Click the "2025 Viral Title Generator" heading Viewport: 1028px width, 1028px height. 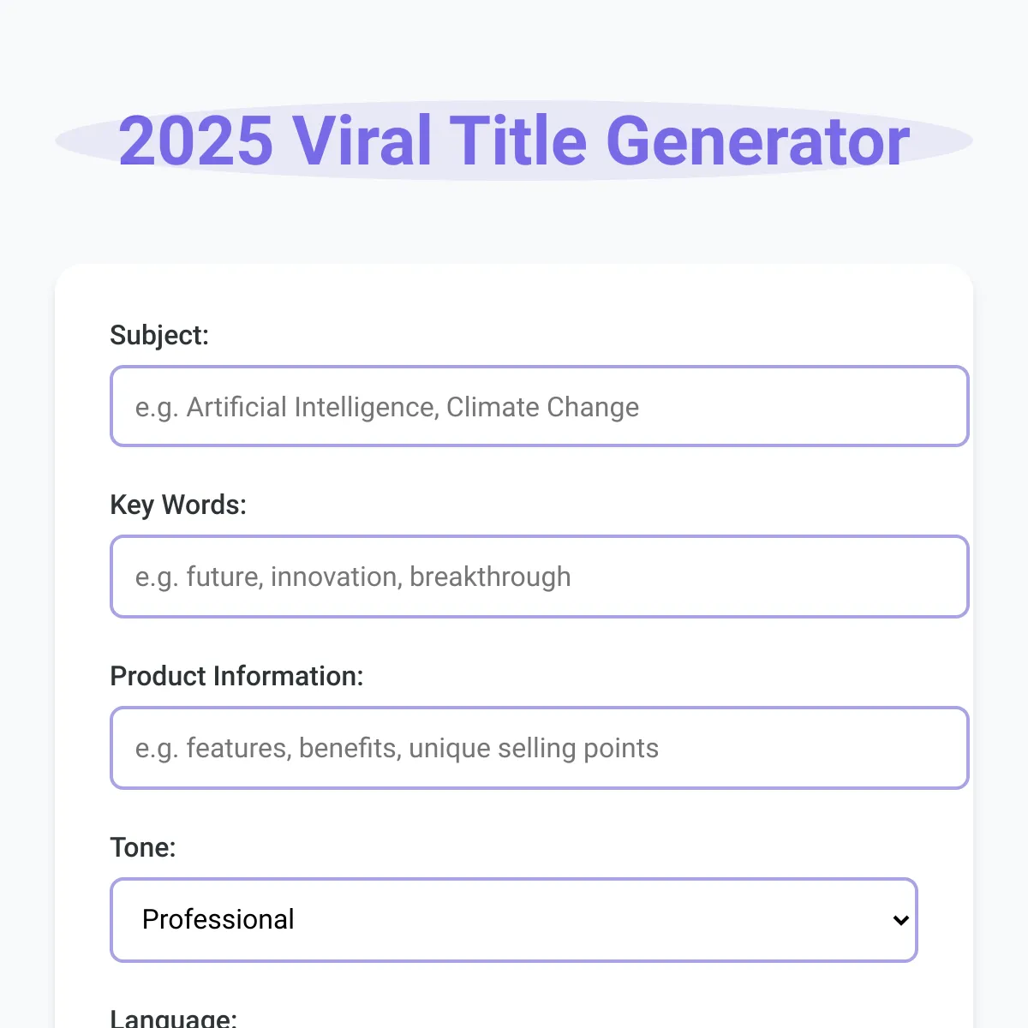point(514,140)
